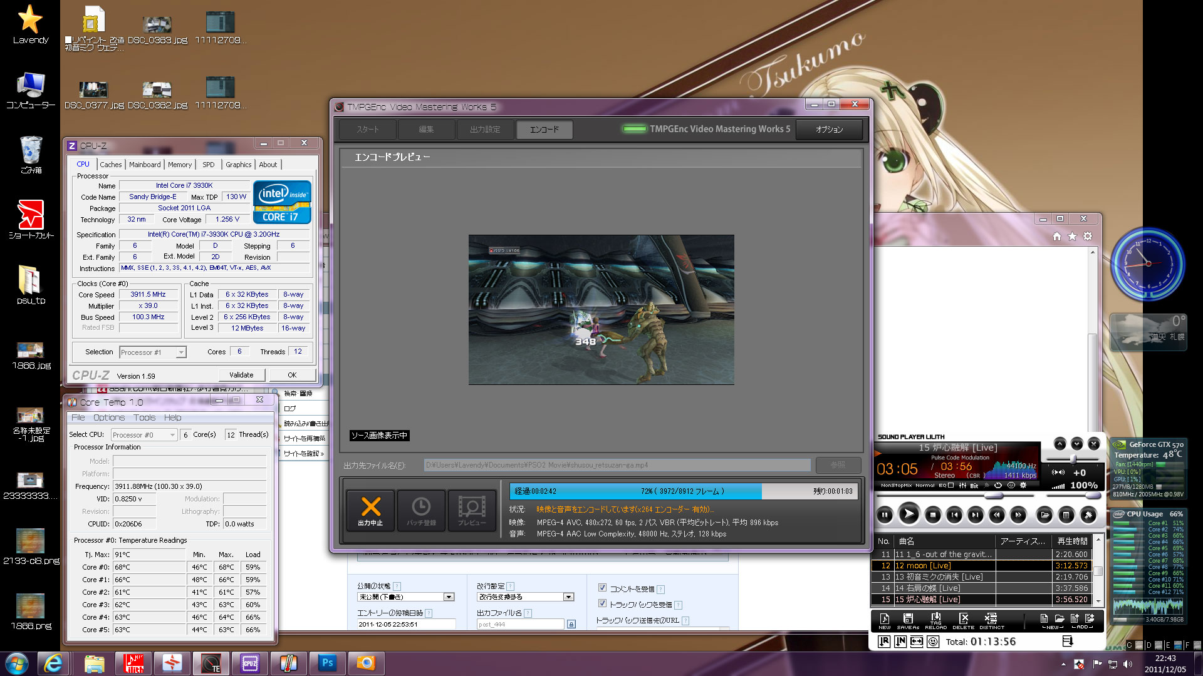Expand the 公開の状態 dropdown
Screen dimensions: 1203x676
[x=449, y=597]
